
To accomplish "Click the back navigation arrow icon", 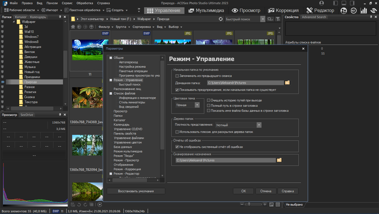I will [x=79, y=27].
